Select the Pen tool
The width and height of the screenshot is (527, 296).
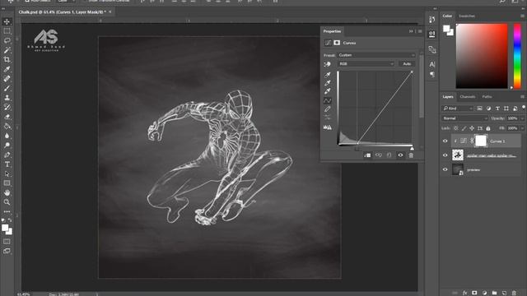point(7,155)
